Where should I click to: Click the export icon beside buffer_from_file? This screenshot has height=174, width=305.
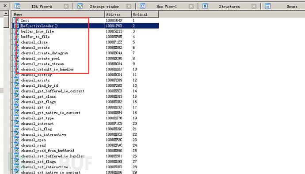tap(16, 31)
